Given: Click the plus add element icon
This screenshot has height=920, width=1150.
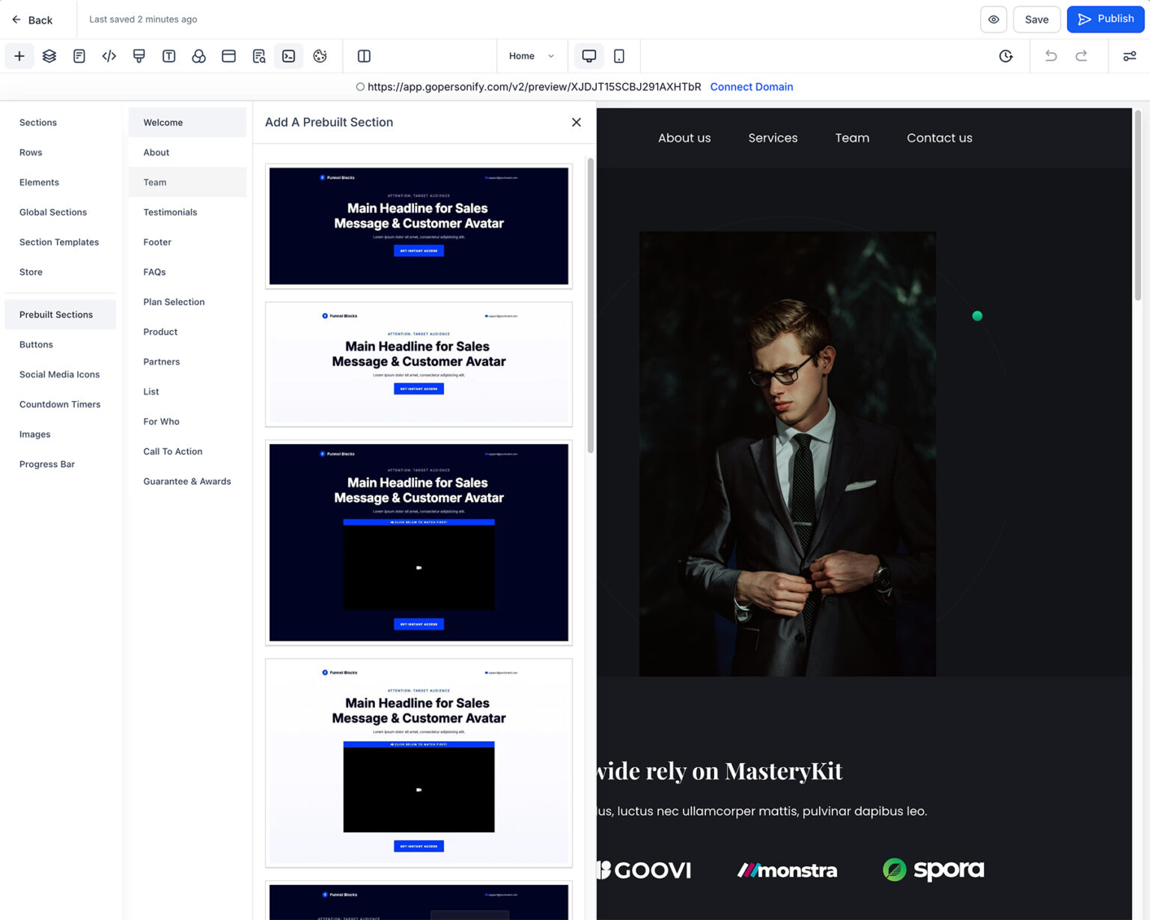Looking at the screenshot, I should pyautogui.click(x=19, y=56).
